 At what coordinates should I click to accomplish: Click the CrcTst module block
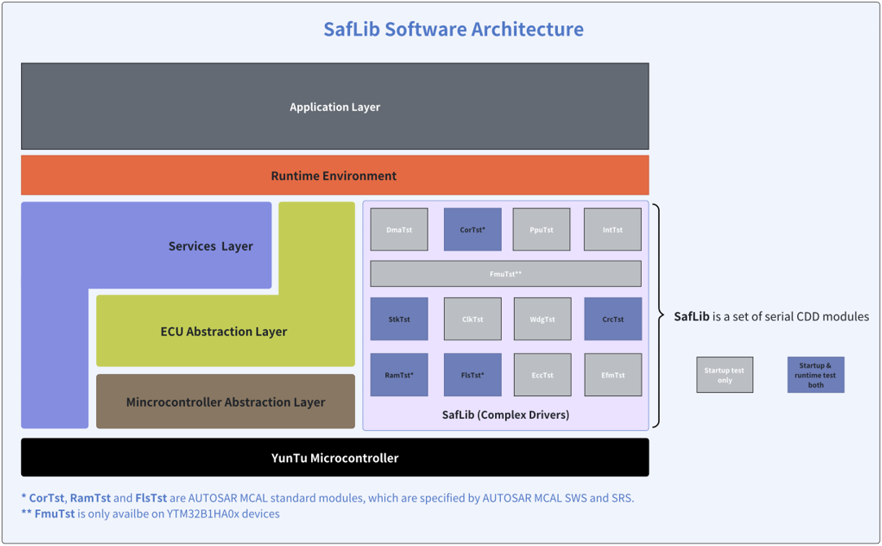click(x=612, y=319)
